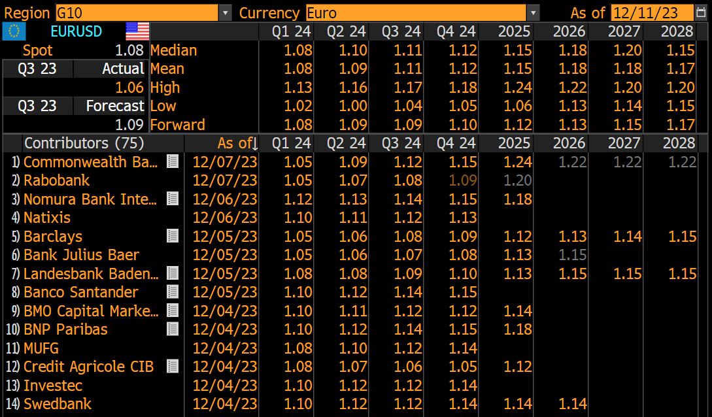Open contributor Credit Agricole CIB

[x=88, y=366]
